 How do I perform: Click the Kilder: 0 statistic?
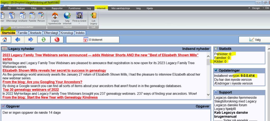[x=220, y=61]
